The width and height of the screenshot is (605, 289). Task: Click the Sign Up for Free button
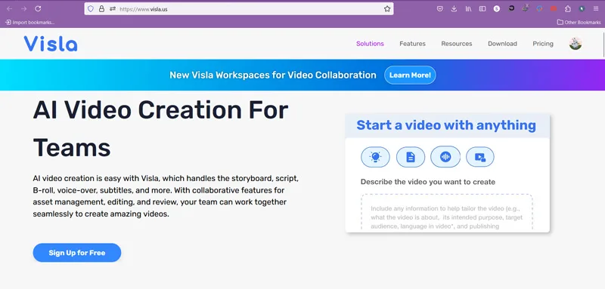point(77,253)
